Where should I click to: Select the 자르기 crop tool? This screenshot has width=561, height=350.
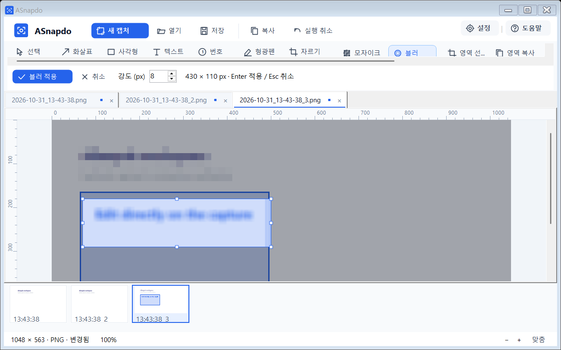305,52
